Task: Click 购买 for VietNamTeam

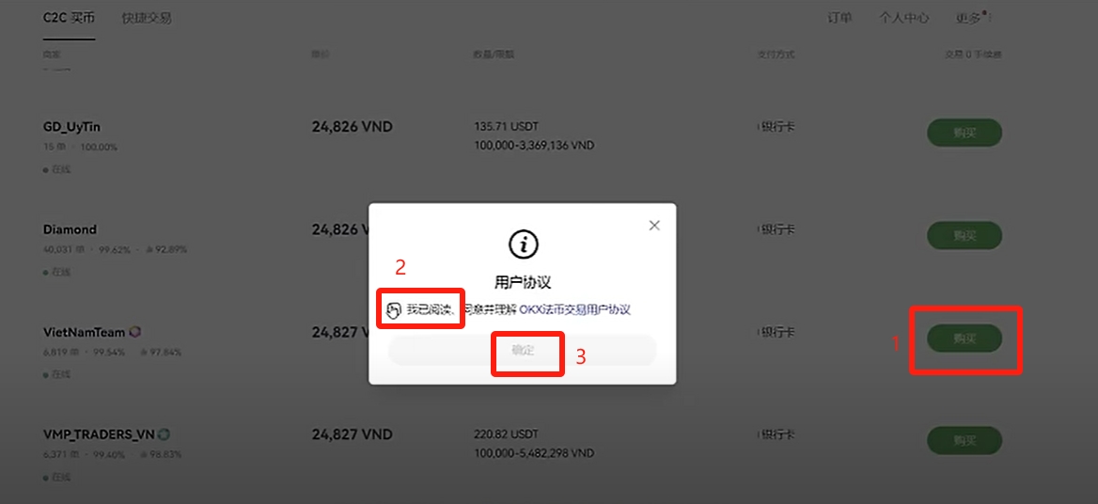Action: 965,339
